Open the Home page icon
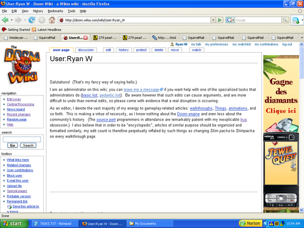The image size is (304, 228). point(52,20)
